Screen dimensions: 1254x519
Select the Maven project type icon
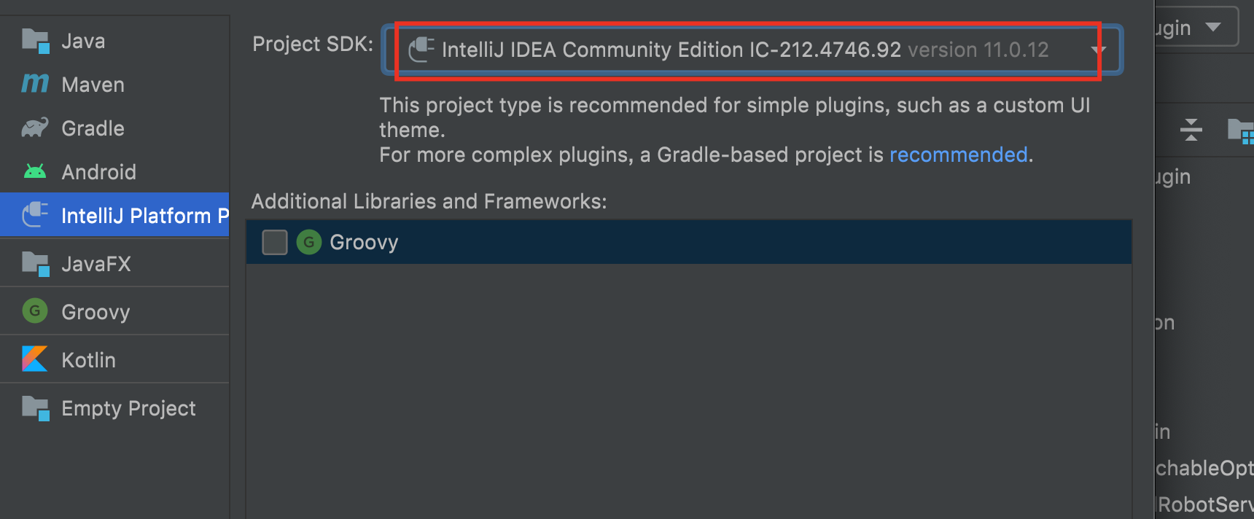click(x=34, y=84)
